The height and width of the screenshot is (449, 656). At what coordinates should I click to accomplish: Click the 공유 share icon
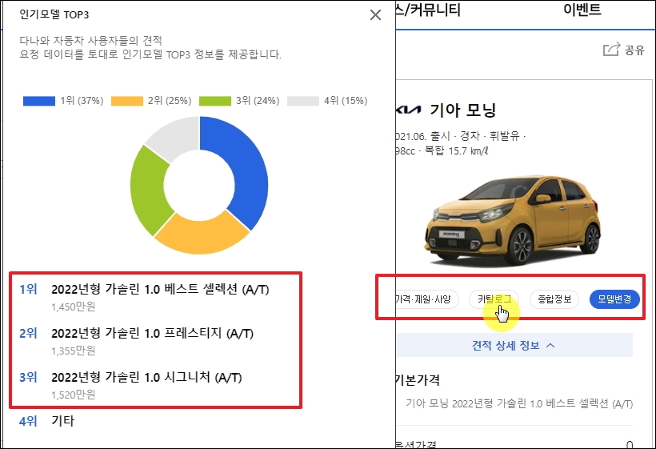point(611,50)
